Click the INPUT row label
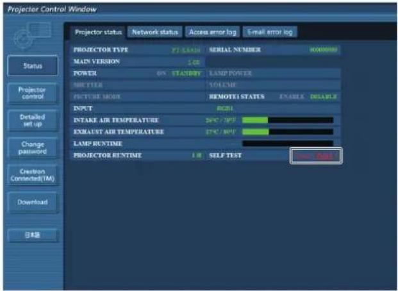This screenshot has width=398, height=291. coord(83,108)
